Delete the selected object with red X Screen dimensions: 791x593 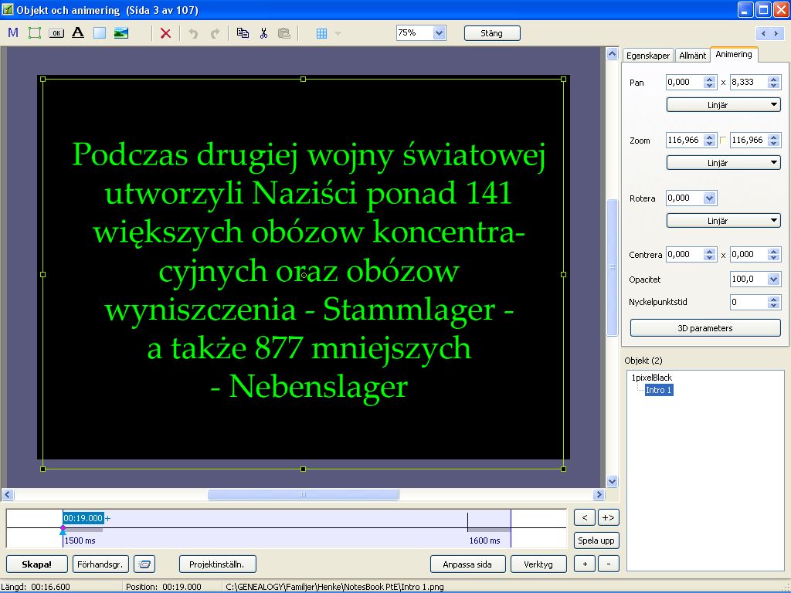point(165,33)
